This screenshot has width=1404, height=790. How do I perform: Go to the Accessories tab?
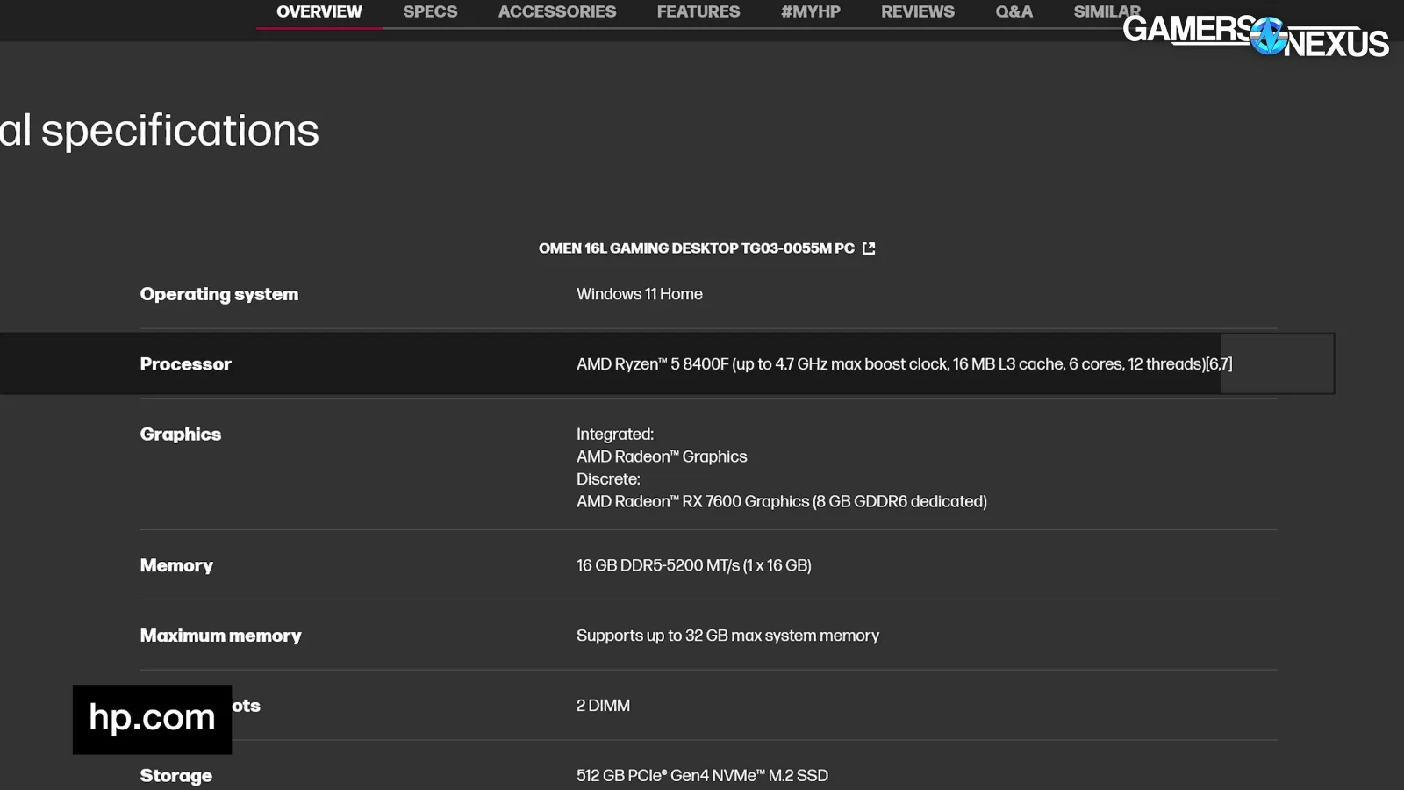(557, 12)
